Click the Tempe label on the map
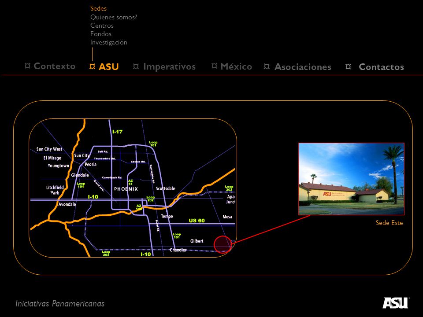423x317 pixels. point(167,216)
